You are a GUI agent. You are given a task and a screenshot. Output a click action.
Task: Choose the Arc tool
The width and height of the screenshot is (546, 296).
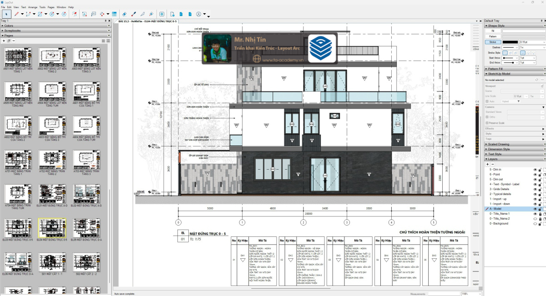pos(28,14)
